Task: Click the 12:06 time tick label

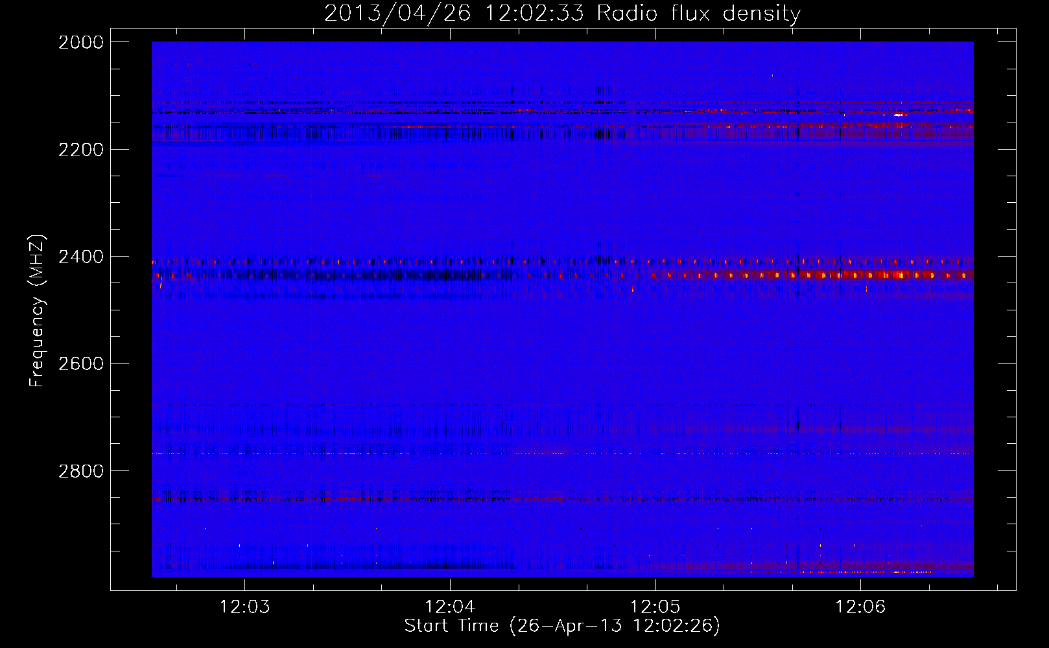Action: tap(860, 607)
